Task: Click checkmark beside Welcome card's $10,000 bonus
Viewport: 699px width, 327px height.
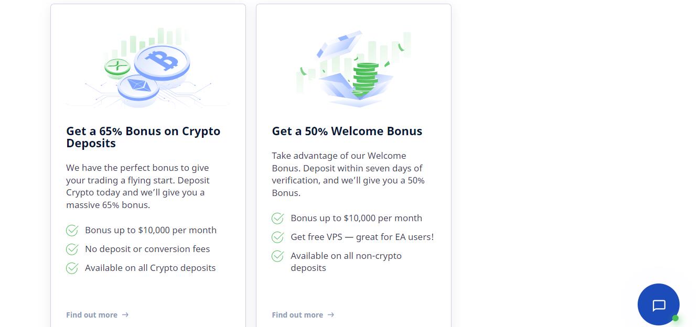Action: [x=277, y=219]
